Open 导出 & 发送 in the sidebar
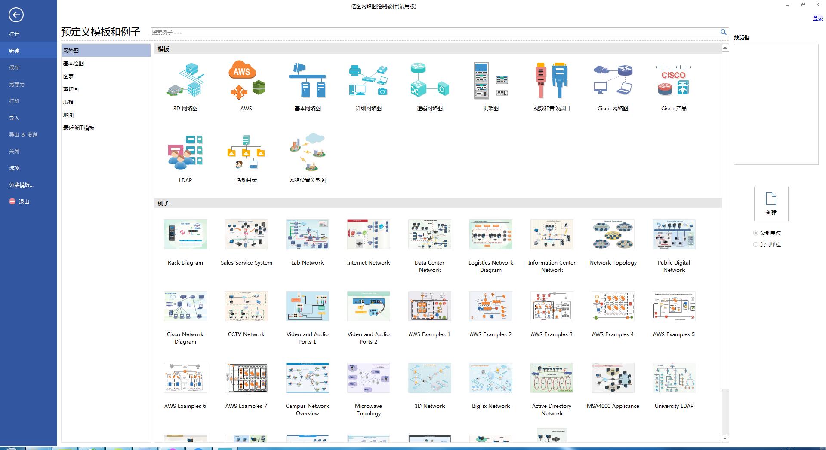 (x=23, y=134)
